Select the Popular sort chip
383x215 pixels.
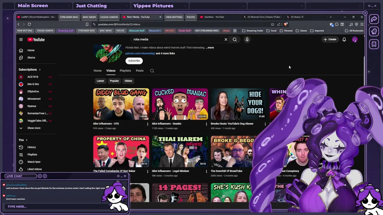pos(114,81)
